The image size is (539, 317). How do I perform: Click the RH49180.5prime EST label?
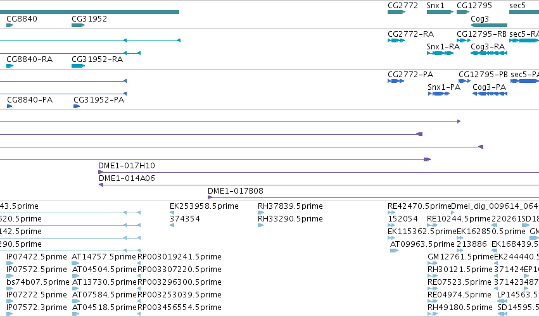pyautogui.click(x=460, y=308)
